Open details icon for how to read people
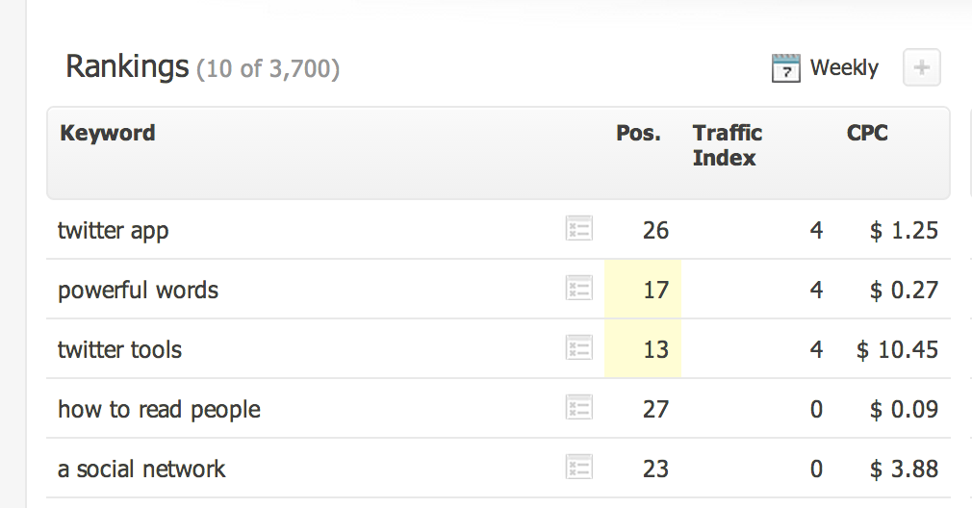Screen dimensions: 972x508 (579, 407)
